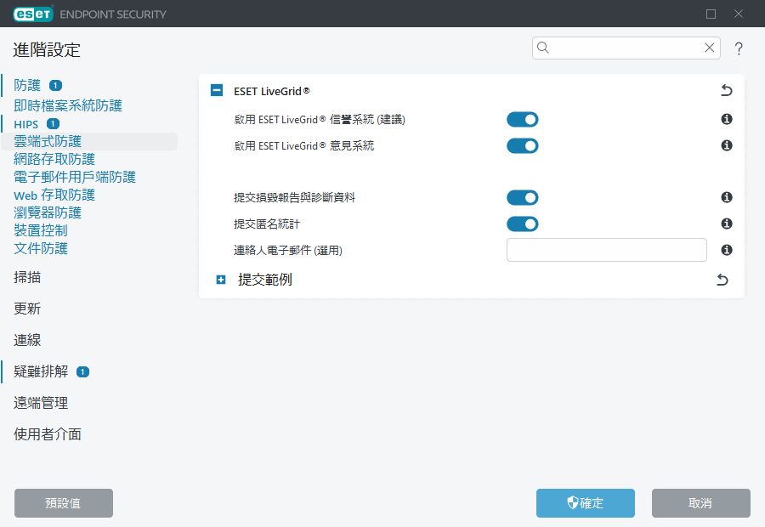Click the ESET logo in the title bar
This screenshot has height=527, width=765.
click(x=31, y=14)
